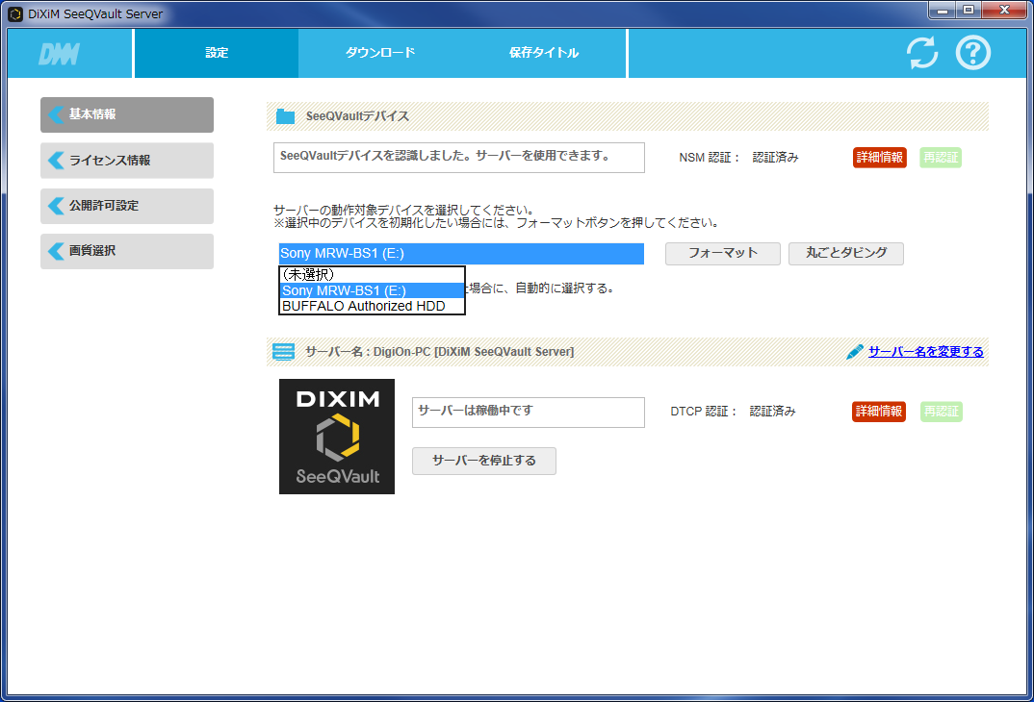The height and width of the screenshot is (702, 1034).
Task: Open the ダウンロード tab
Action: tap(380, 53)
